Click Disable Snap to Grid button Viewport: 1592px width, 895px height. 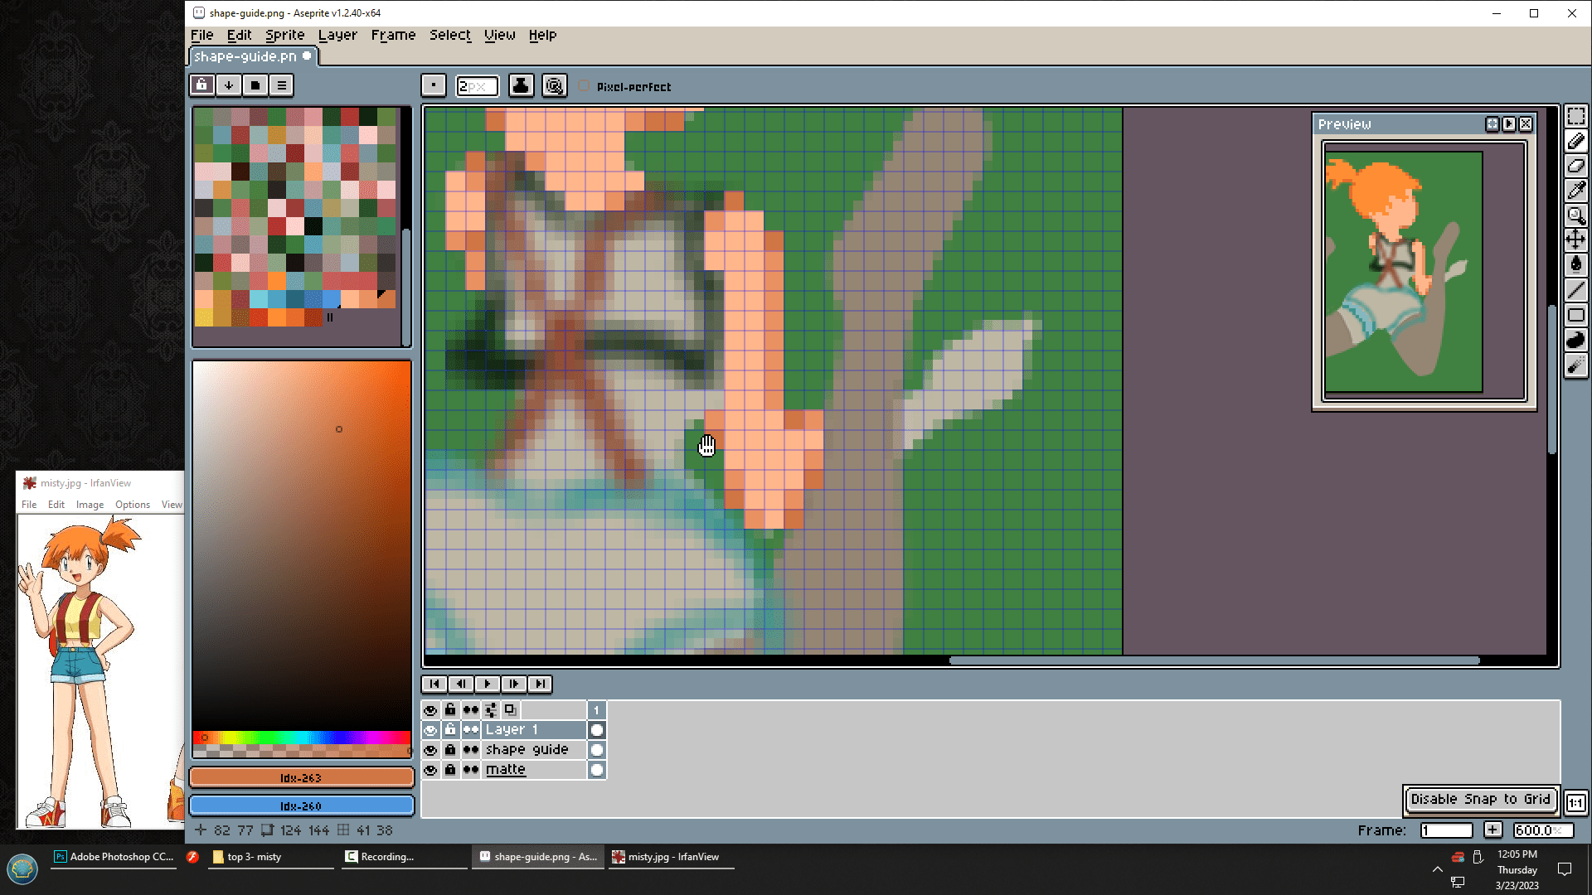[1480, 799]
